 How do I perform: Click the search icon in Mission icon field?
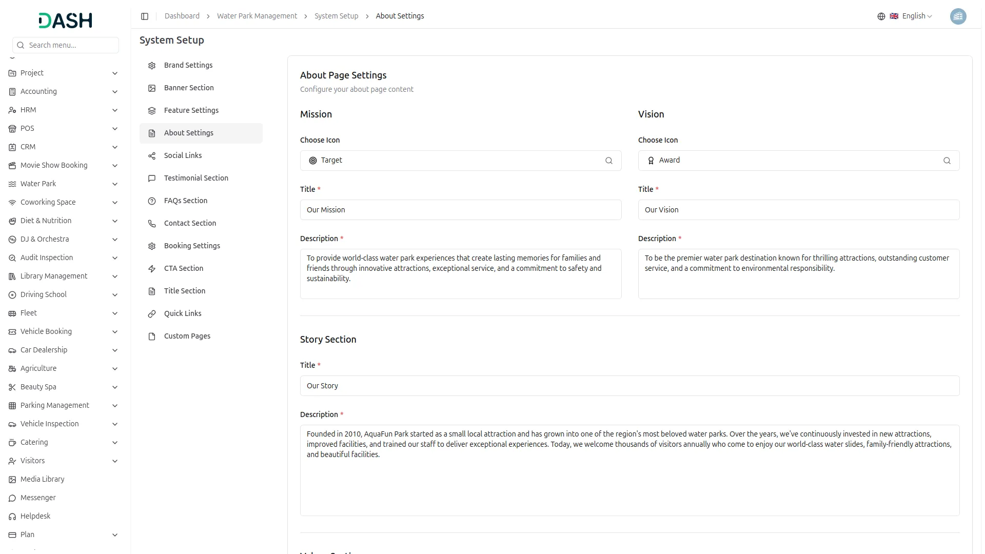tap(608, 161)
